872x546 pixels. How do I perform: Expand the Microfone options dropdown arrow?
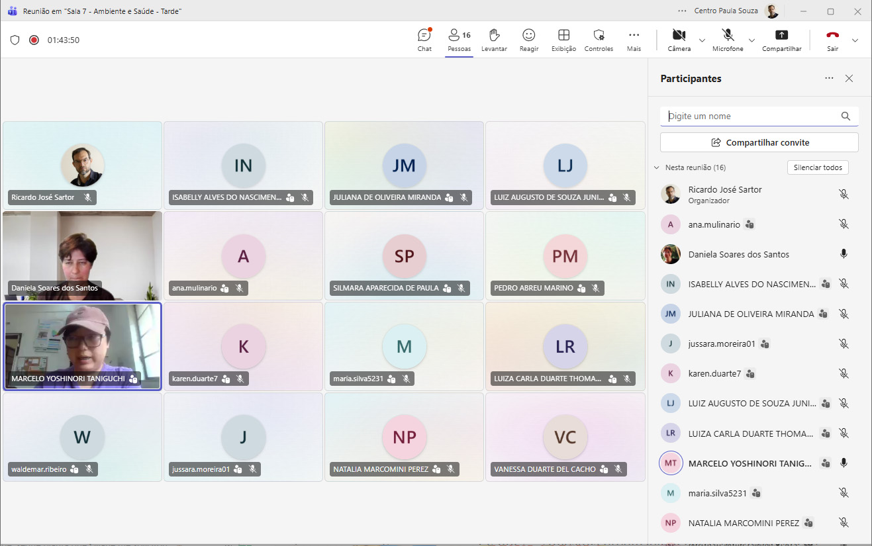point(752,40)
